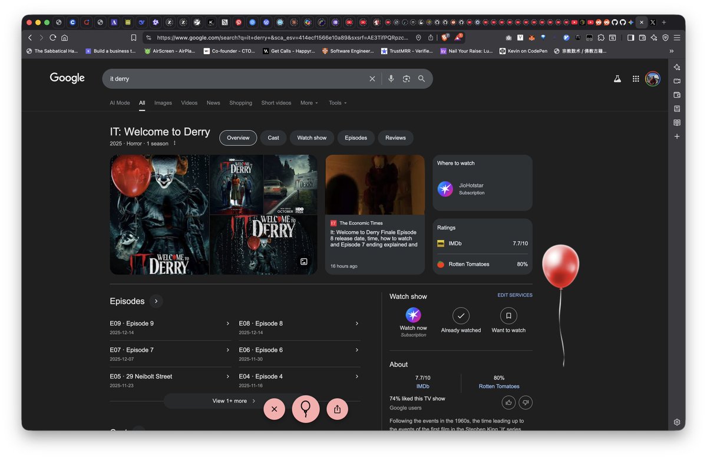Image resolution: width=707 pixels, height=459 pixels.
Task: Switch to Images results tab
Action: pyautogui.click(x=163, y=103)
